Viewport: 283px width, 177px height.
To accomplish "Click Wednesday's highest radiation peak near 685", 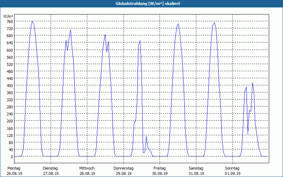I will 105,34.
